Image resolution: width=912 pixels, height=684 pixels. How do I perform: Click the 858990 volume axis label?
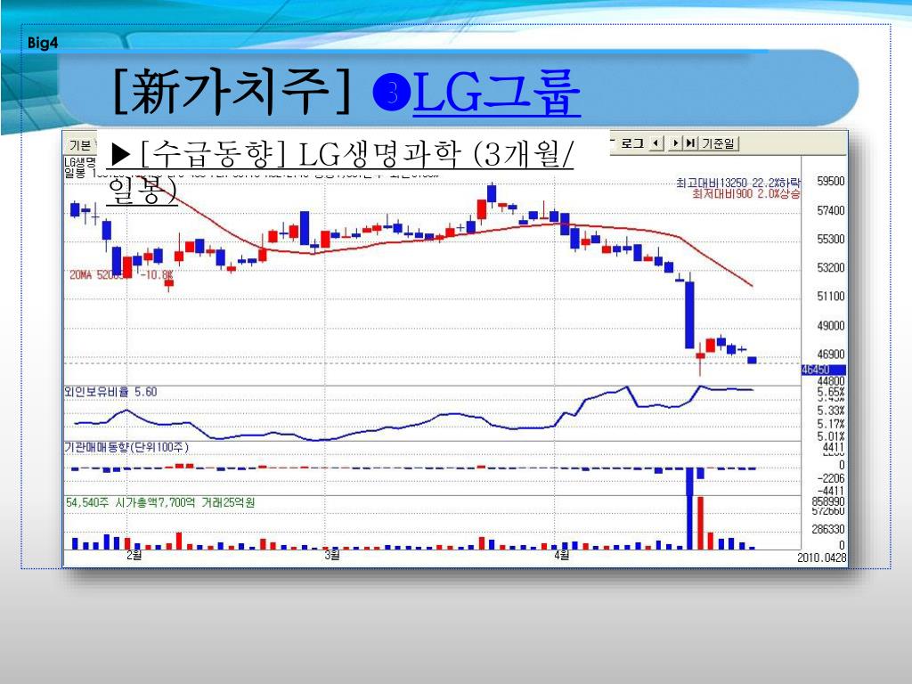[828, 501]
